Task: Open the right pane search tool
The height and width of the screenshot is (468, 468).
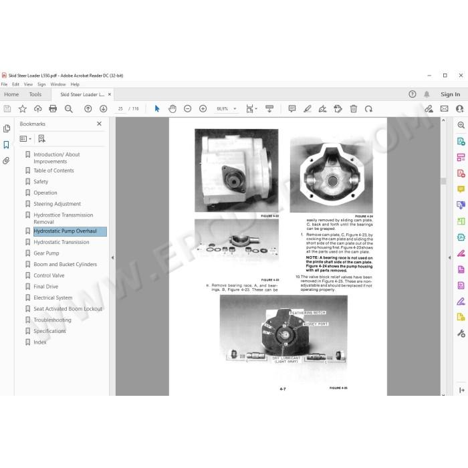Action: [461, 125]
